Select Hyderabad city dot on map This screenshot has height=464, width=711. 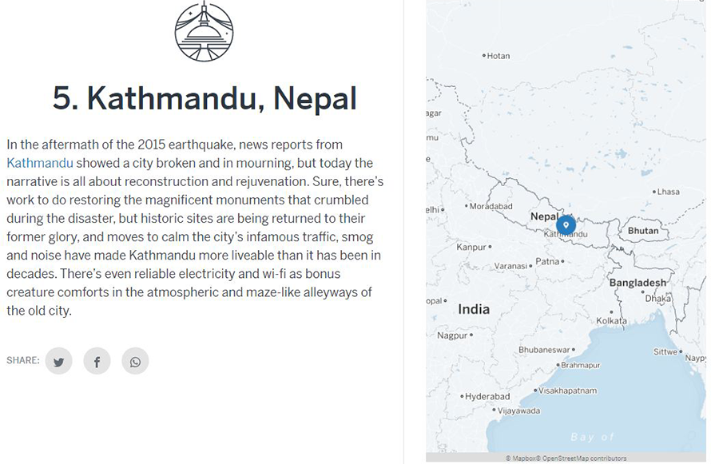coord(462,396)
